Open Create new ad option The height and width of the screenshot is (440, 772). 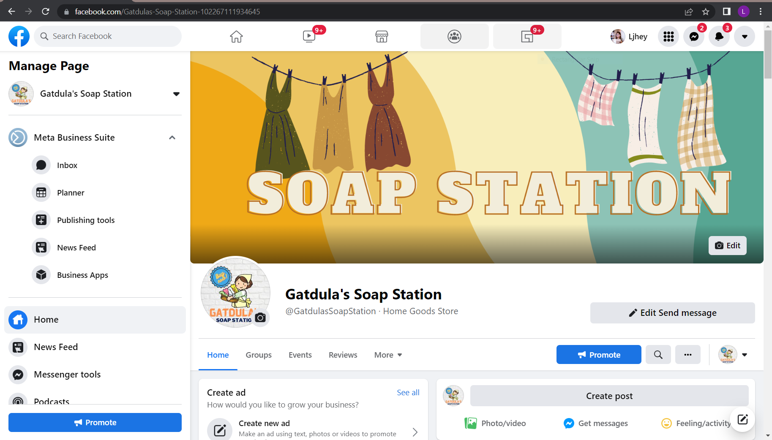[x=313, y=429]
